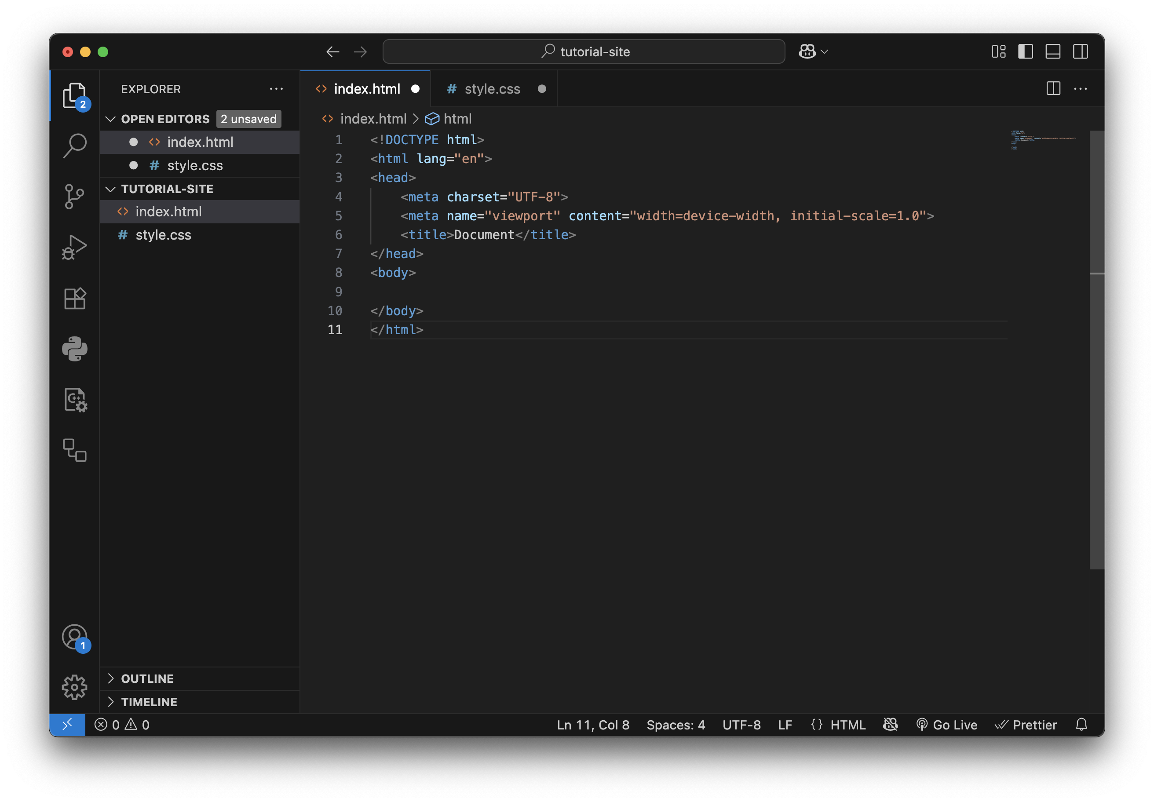This screenshot has height=802, width=1154.
Task: Open Explorer Views and More Actions
Action: 277,89
